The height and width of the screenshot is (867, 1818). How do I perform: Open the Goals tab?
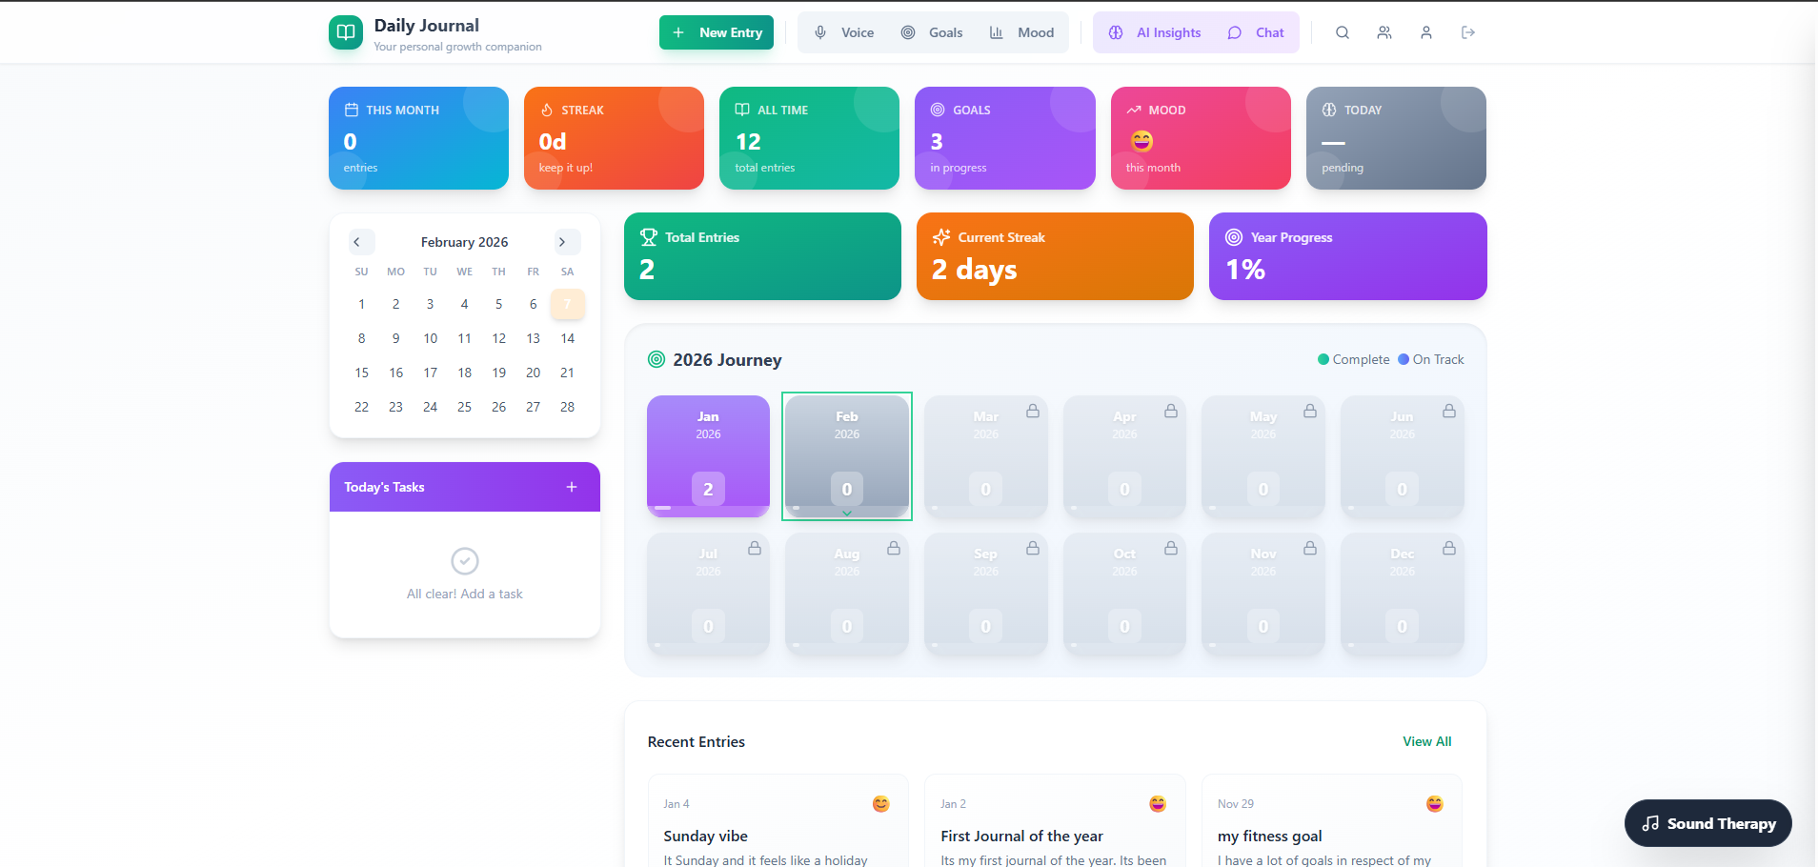[x=932, y=32]
